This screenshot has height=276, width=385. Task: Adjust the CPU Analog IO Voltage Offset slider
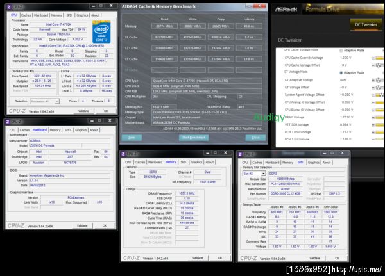pos(380,102)
